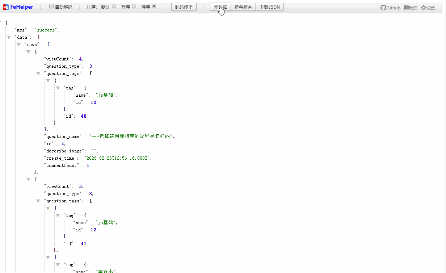Viewport: 446px width, 273px height.
Task: Click the FeHelper logo icon
Action: [x=5, y=7]
